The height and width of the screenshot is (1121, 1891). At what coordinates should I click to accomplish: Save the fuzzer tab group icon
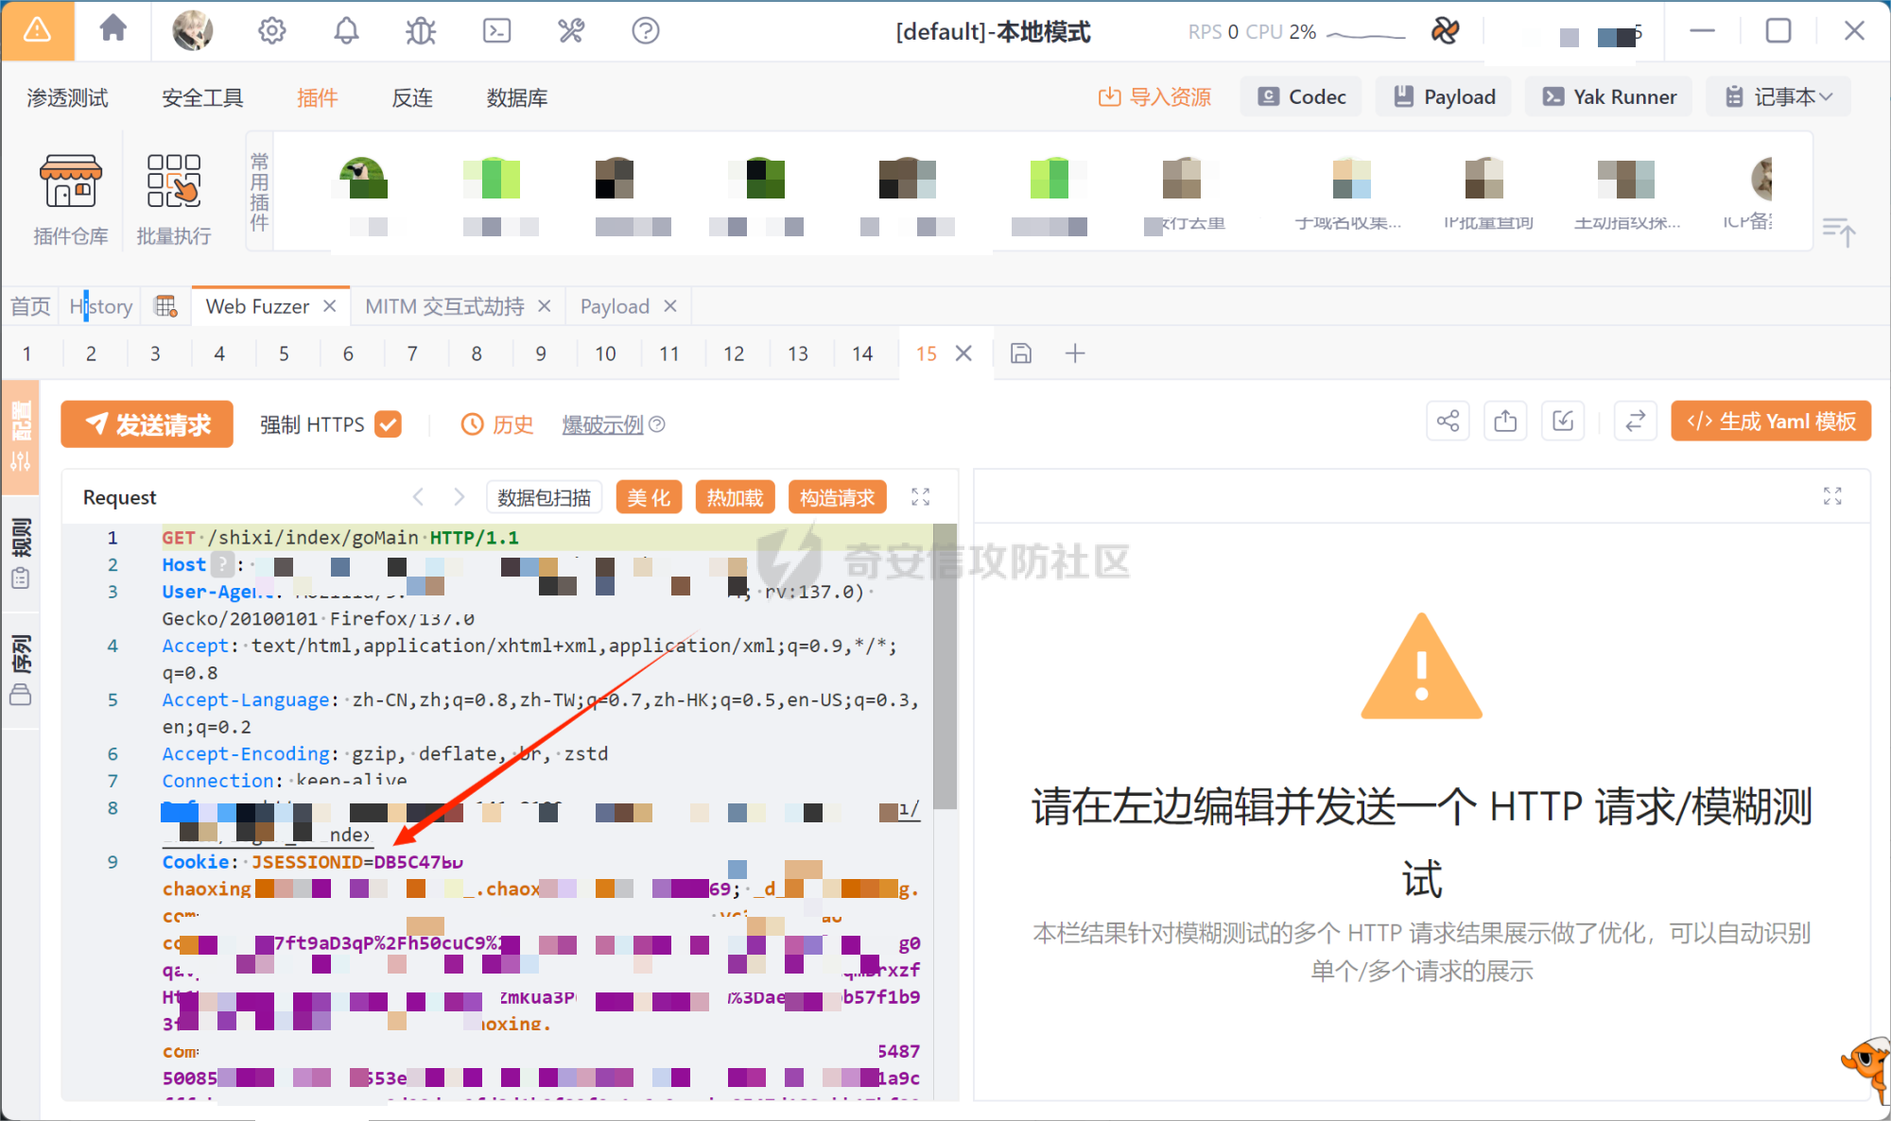(1021, 354)
